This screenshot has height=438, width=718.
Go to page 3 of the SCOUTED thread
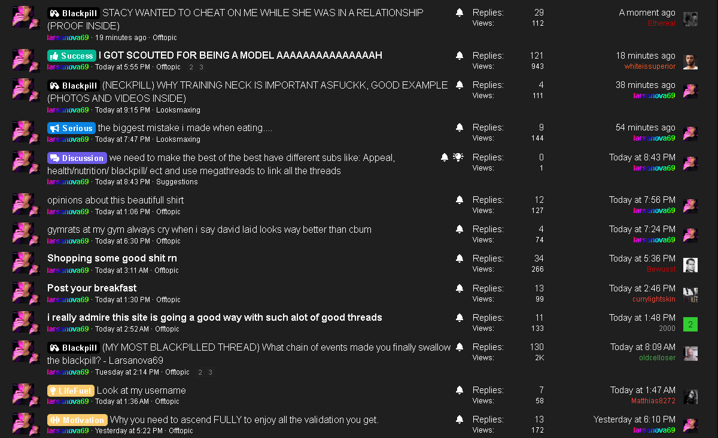202,67
